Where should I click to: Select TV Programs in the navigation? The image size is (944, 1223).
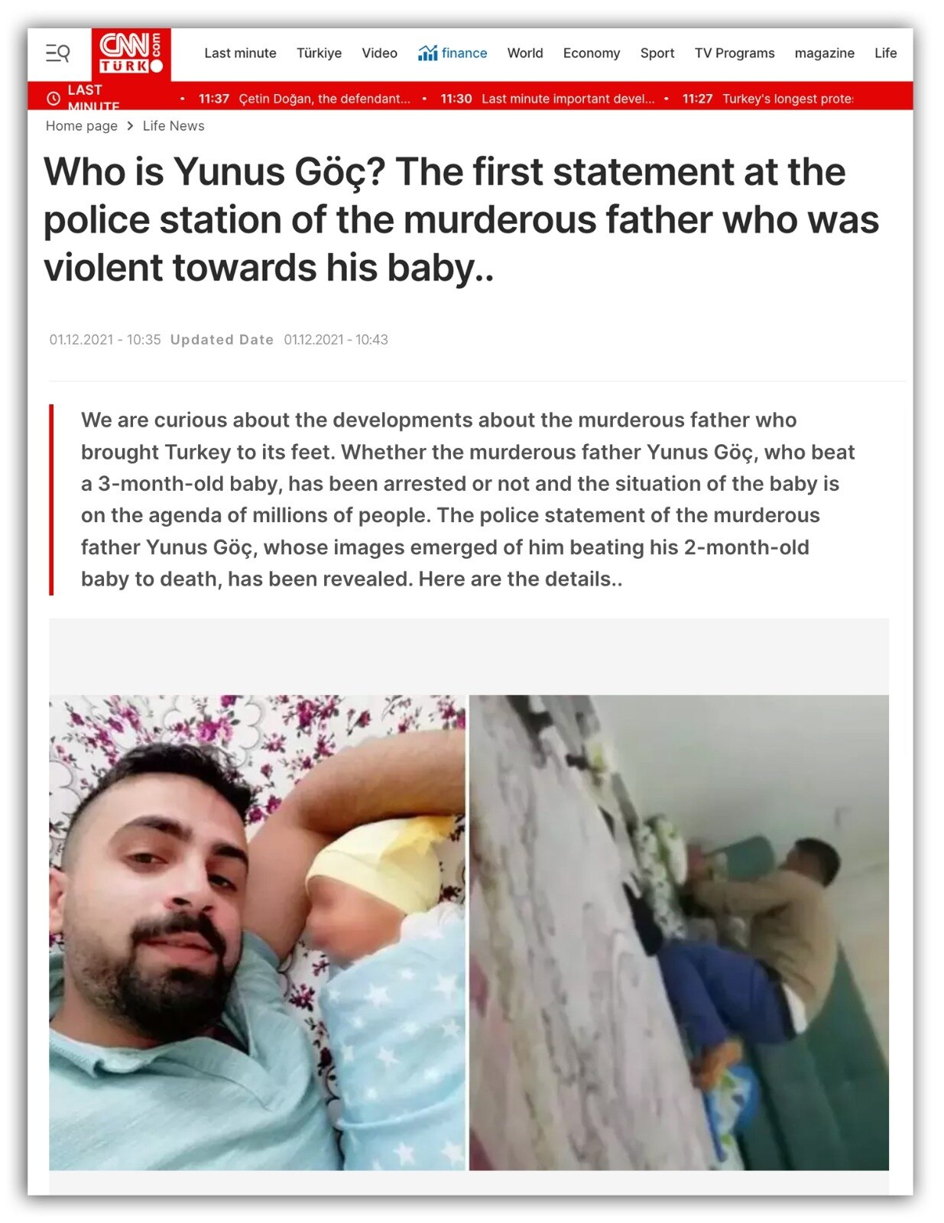[735, 53]
